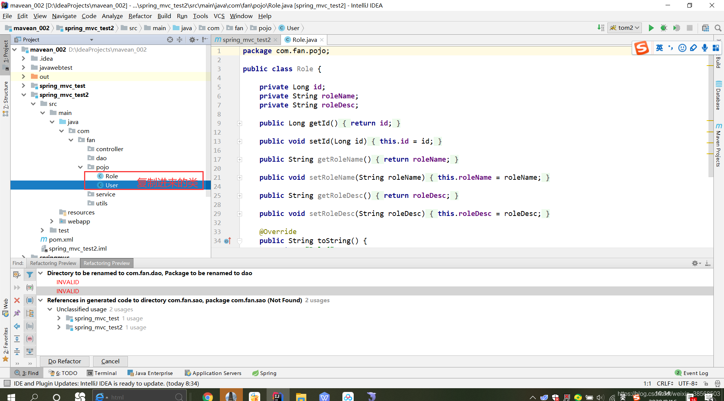Open the Terminal tool window tab

pos(102,373)
